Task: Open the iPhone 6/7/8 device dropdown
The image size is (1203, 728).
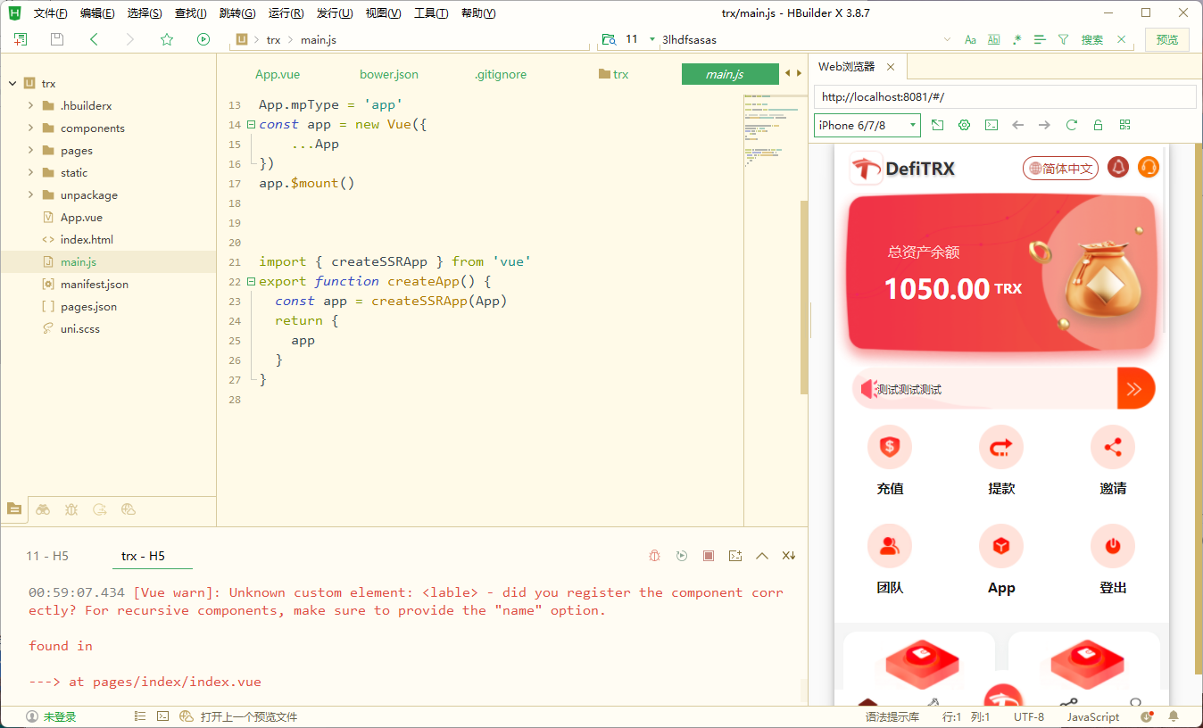Action: pyautogui.click(x=867, y=125)
